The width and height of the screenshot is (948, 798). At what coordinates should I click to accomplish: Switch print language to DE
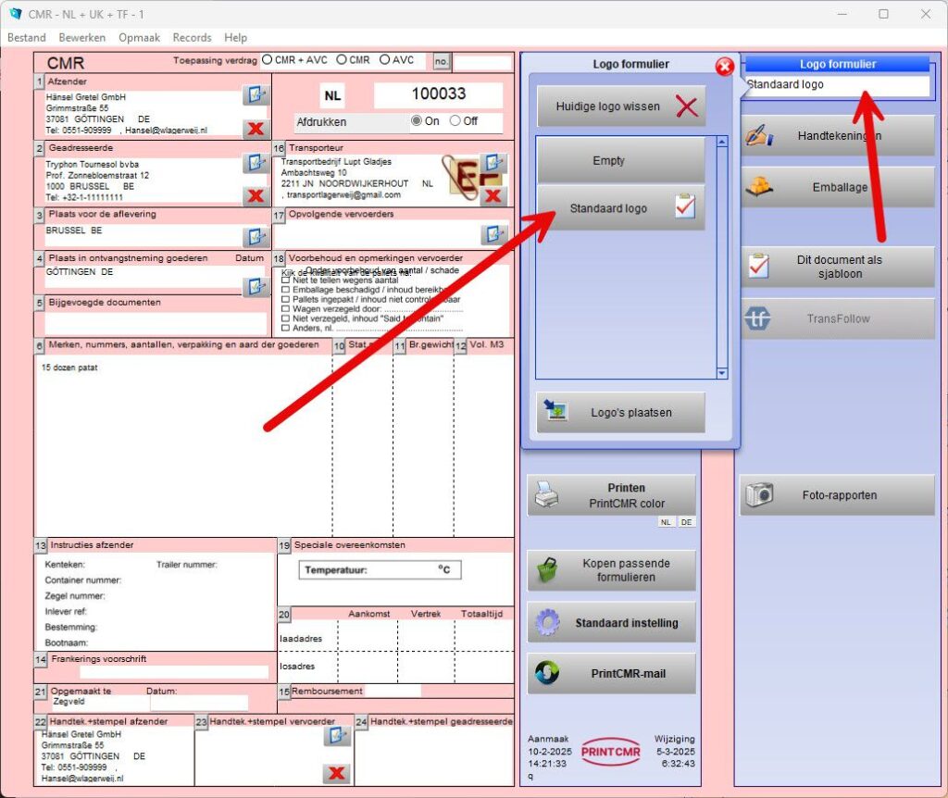point(687,522)
